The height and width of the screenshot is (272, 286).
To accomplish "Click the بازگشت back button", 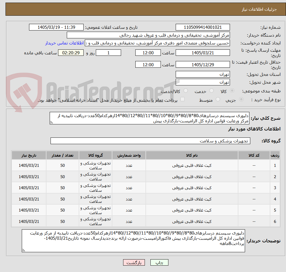I will tap(134, 262).
